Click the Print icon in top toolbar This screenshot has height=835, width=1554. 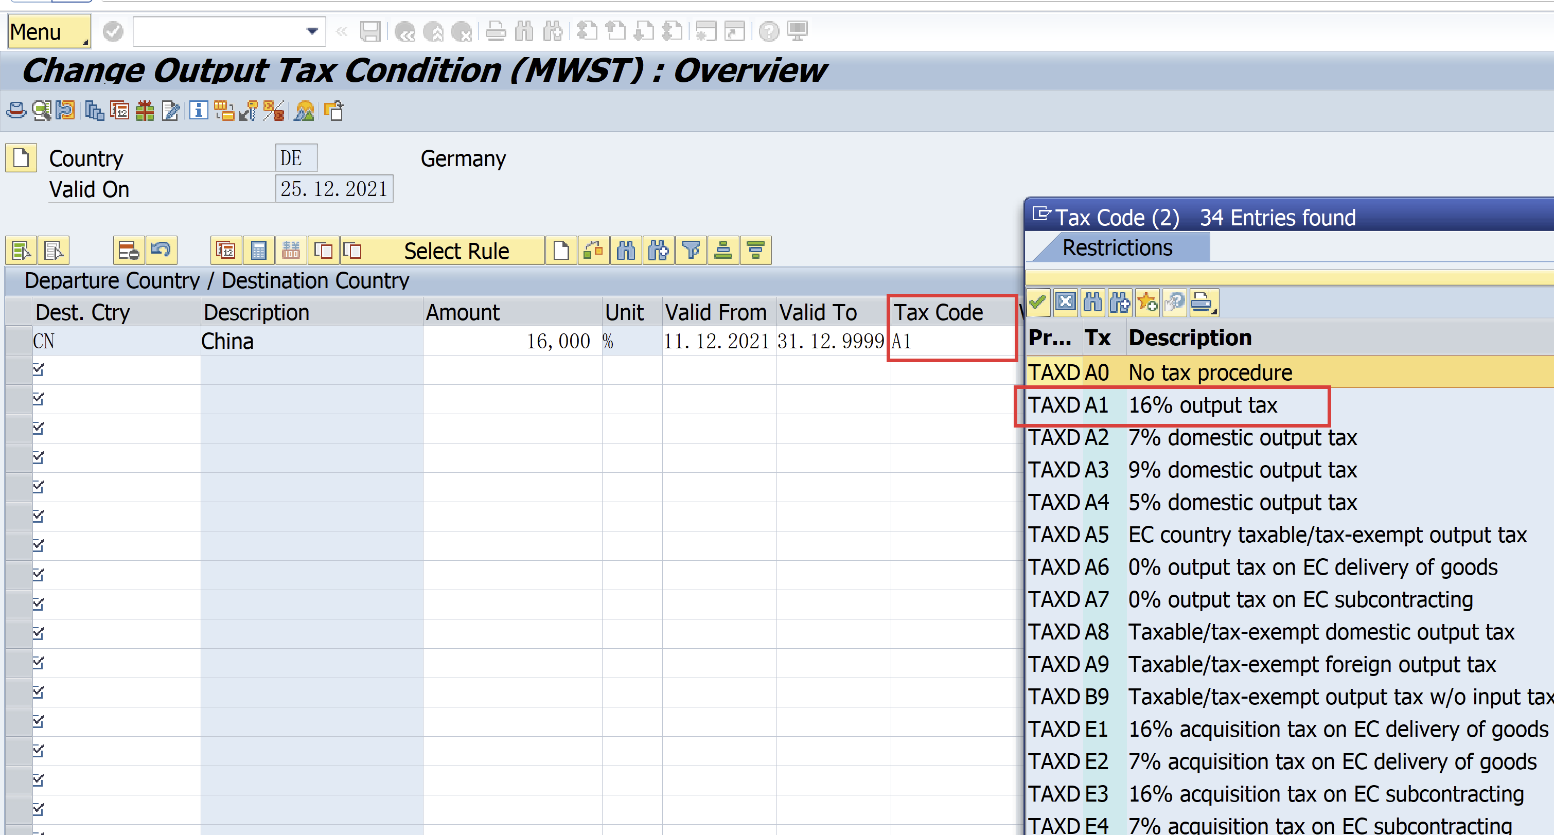click(x=496, y=31)
